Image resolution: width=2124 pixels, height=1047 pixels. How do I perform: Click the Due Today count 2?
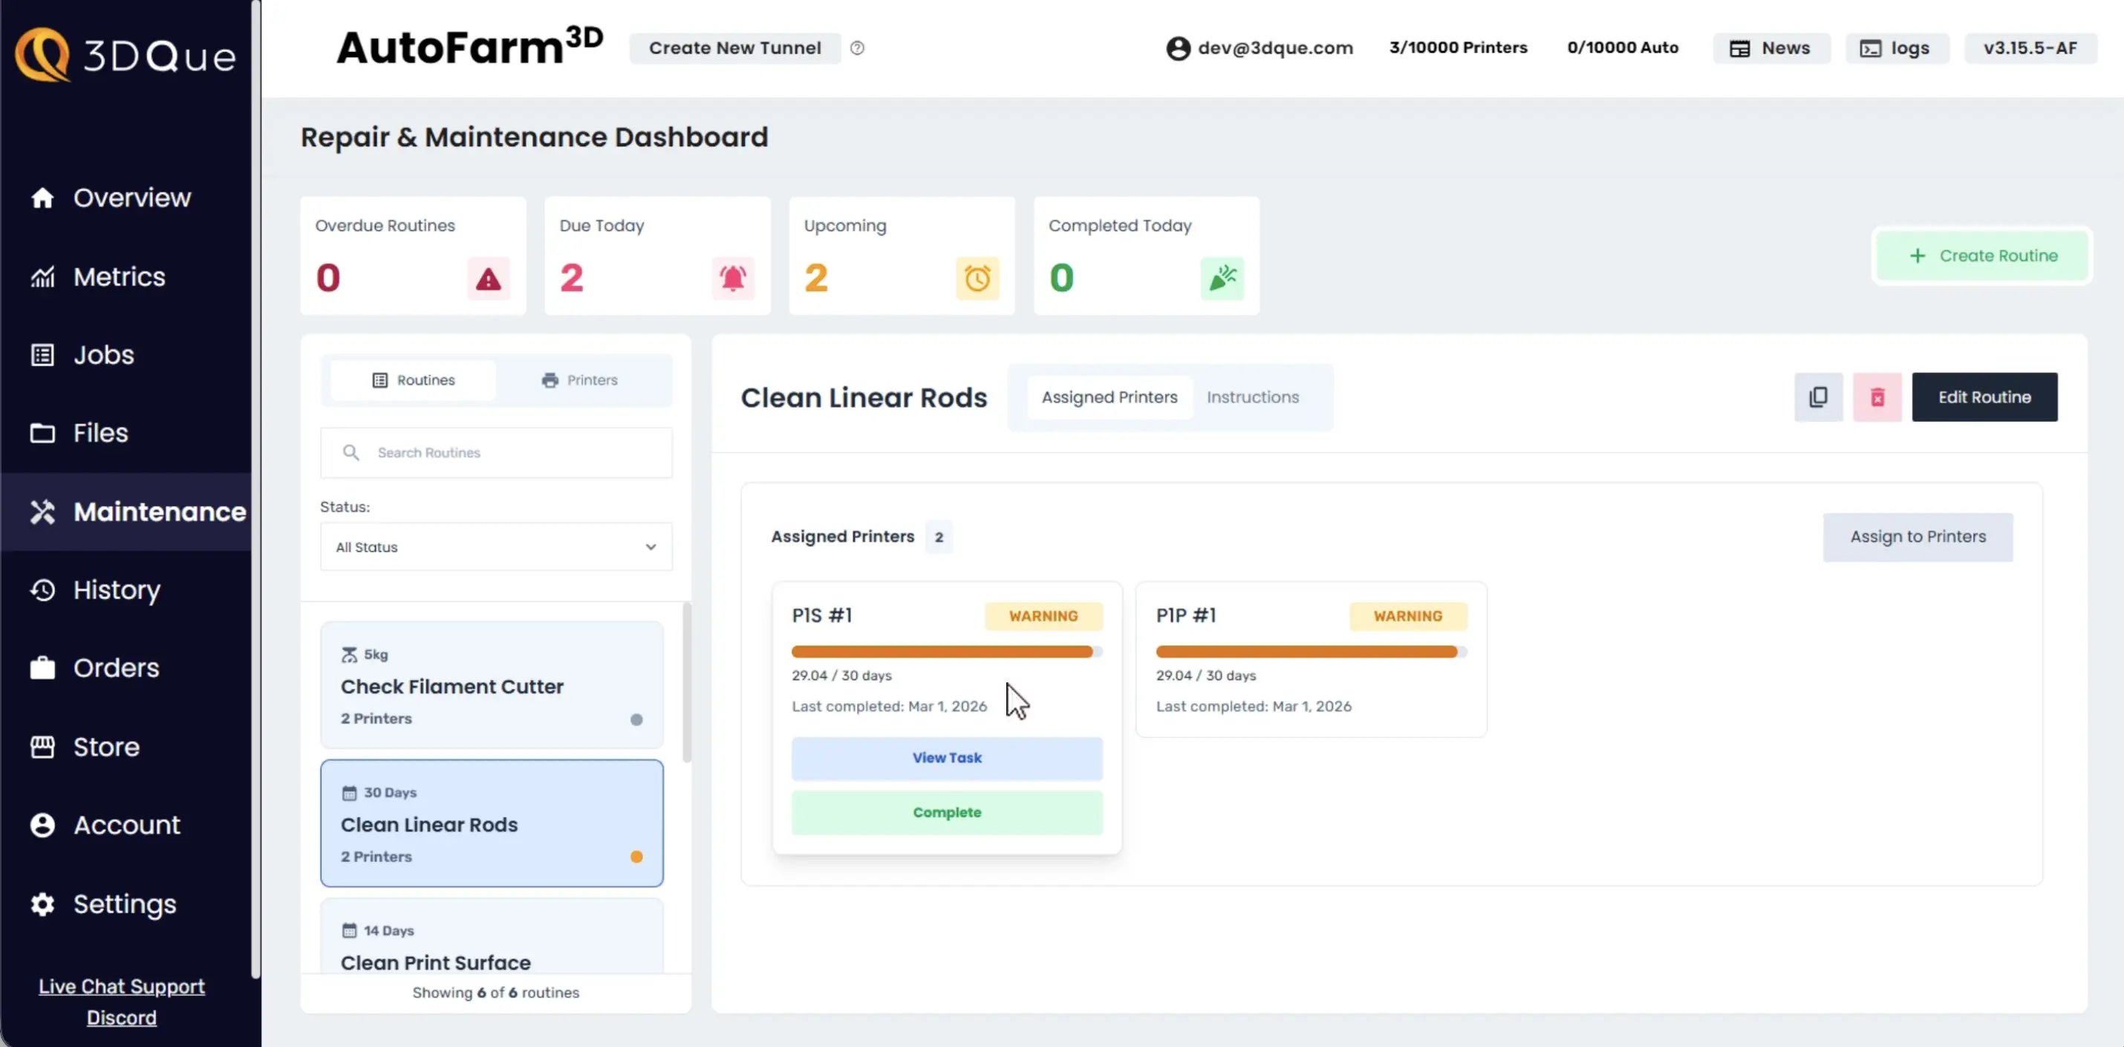pyautogui.click(x=571, y=278)
